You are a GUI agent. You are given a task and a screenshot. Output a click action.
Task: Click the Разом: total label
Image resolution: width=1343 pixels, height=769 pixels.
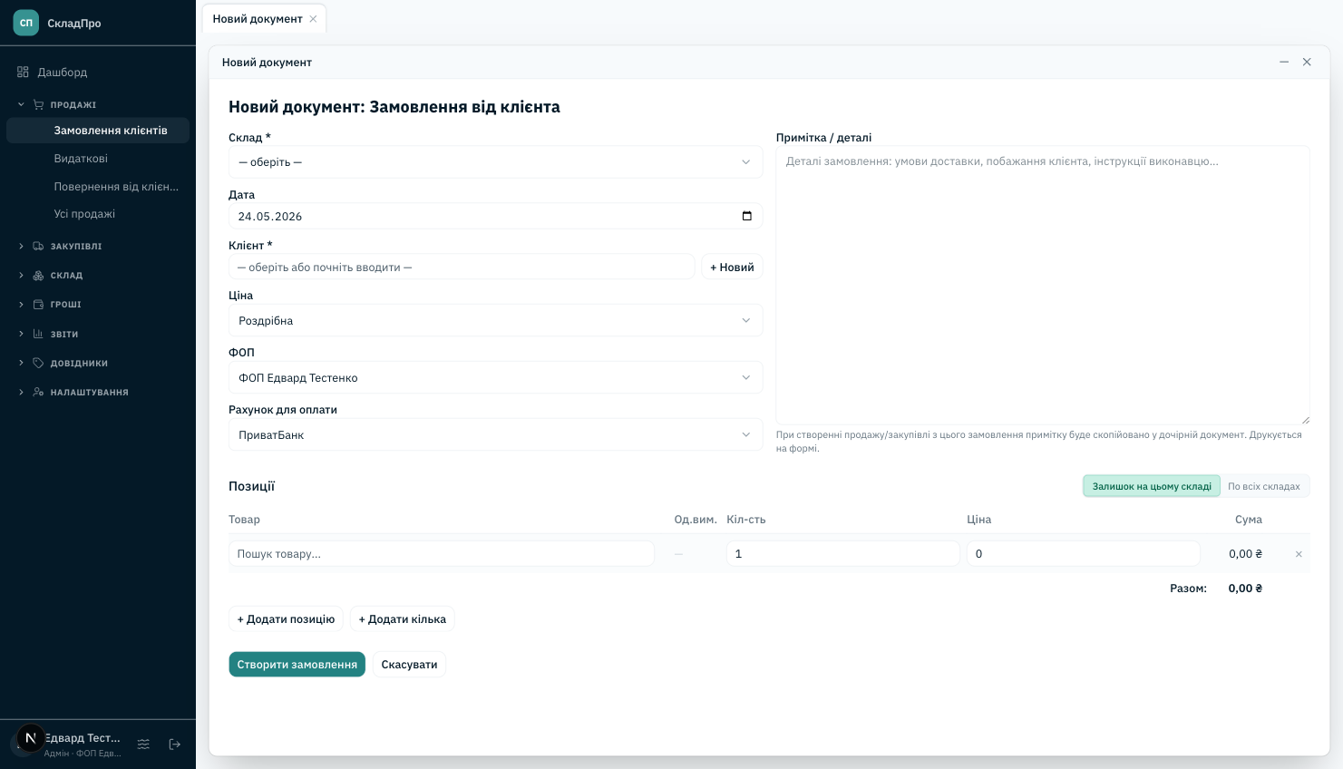point(1188,589)
